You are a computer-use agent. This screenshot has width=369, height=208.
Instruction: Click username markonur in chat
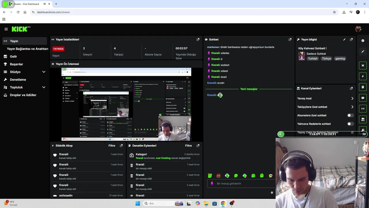point(213,47)
